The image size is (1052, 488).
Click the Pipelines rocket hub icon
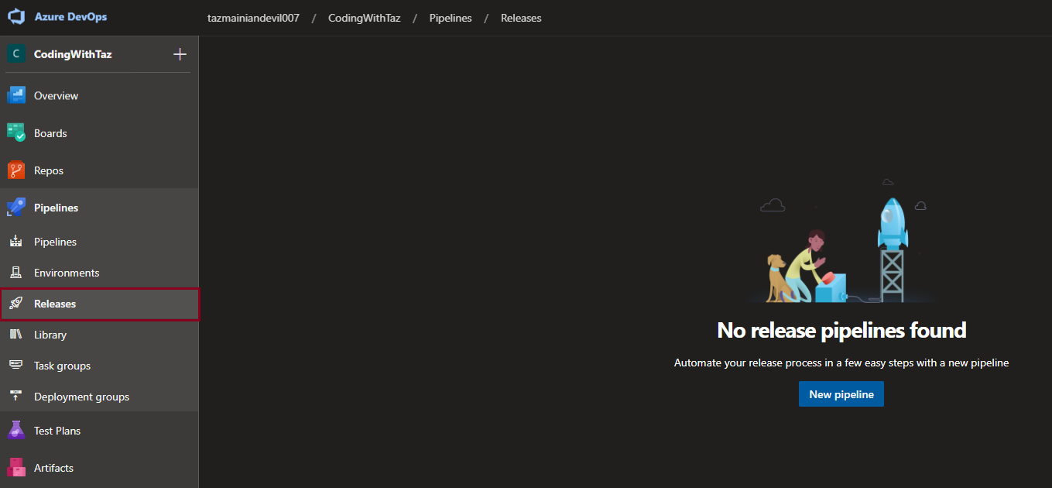click(x=16, y=208)
